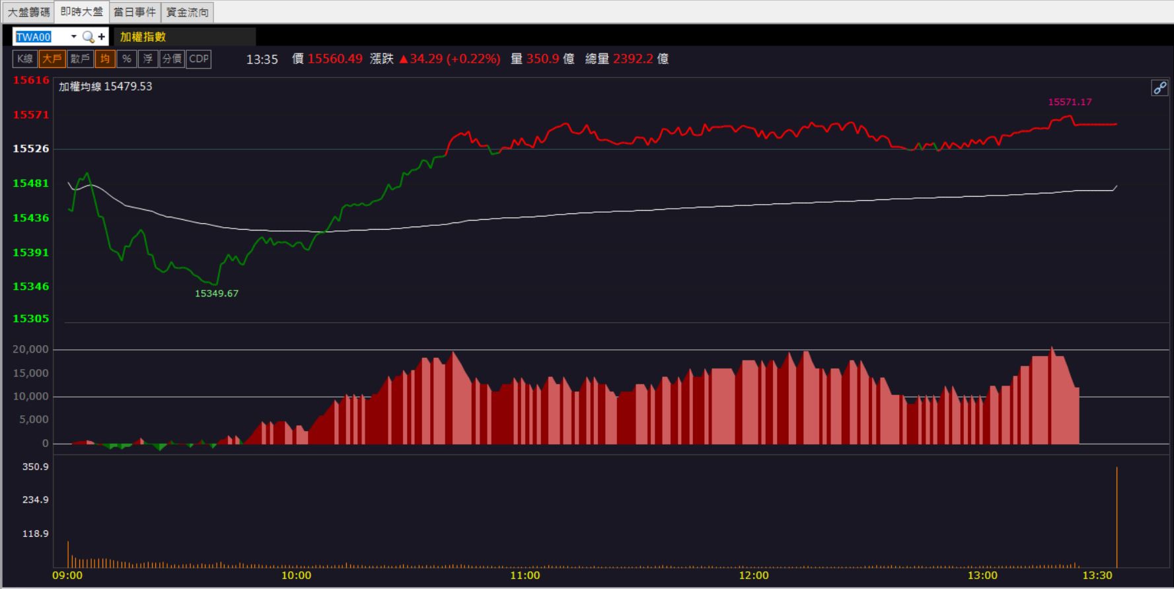This screenshot has width=1174, height=589.
Task: Click the 11:00 time axis label
Action: point(525,575)
